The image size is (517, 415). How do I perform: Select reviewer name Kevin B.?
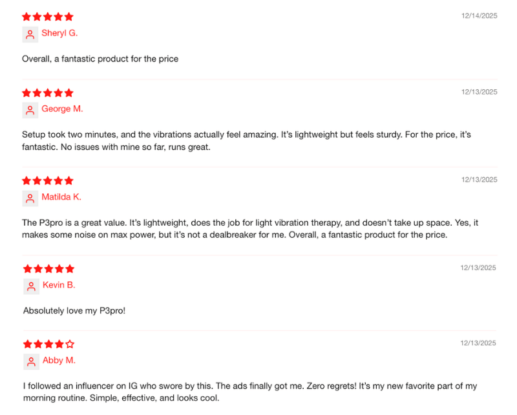[x=59, y=285]
